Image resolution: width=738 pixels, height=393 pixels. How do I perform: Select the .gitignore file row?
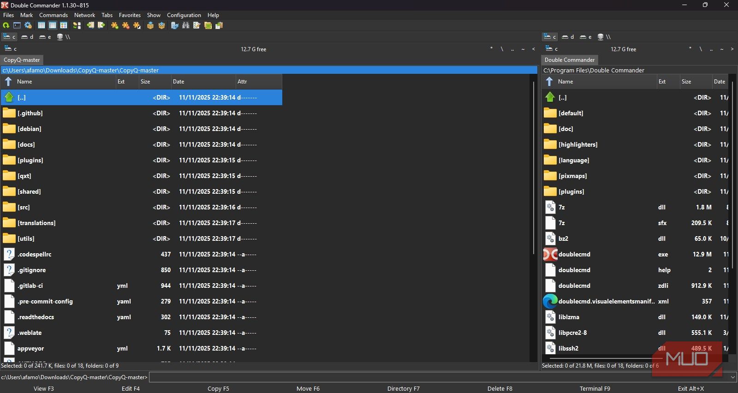coord(141,270)
